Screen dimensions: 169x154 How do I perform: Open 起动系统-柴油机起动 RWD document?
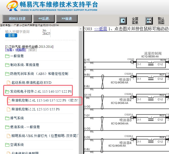tap(31, 82)
